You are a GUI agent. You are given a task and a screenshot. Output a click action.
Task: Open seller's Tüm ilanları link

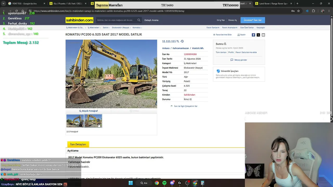(x=221, y=52)
